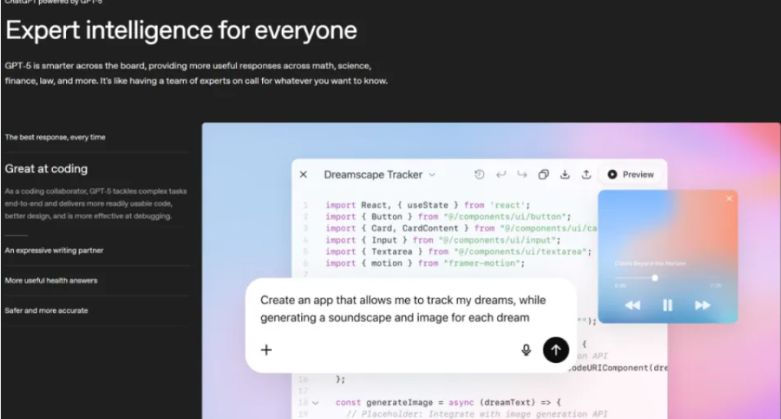Click code line importing Button component
Viewport: 781px width, 419px height.
tap(448, 217)
